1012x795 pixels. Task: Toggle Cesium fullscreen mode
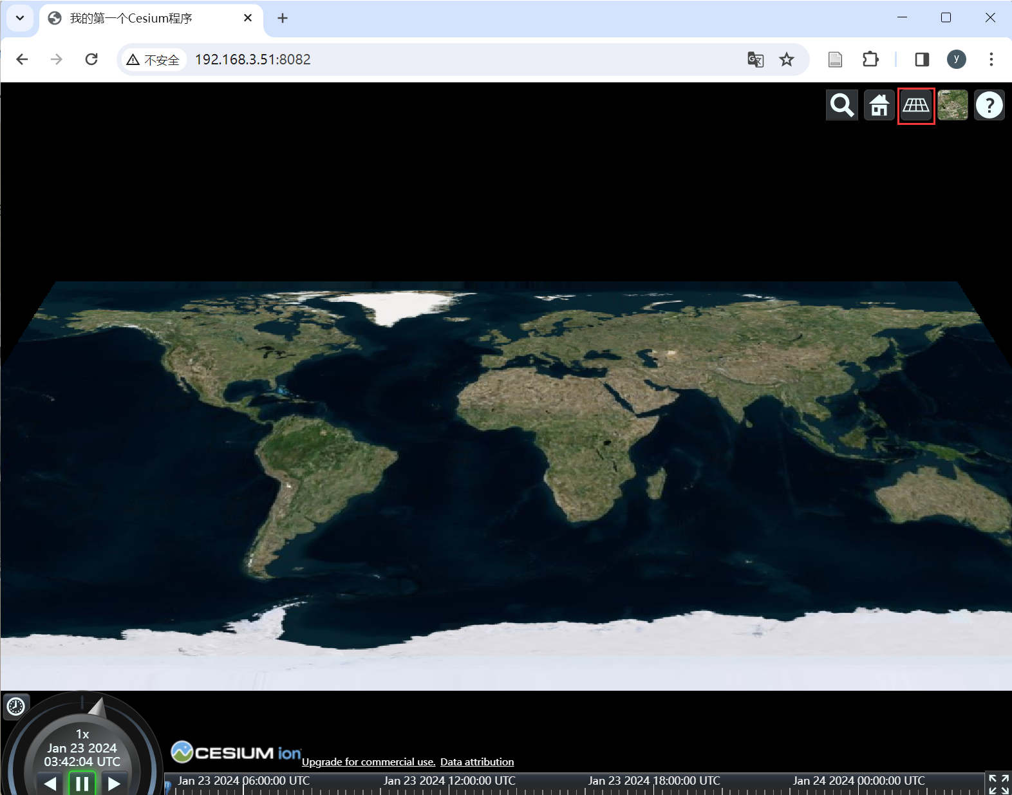tap(998, 783)
